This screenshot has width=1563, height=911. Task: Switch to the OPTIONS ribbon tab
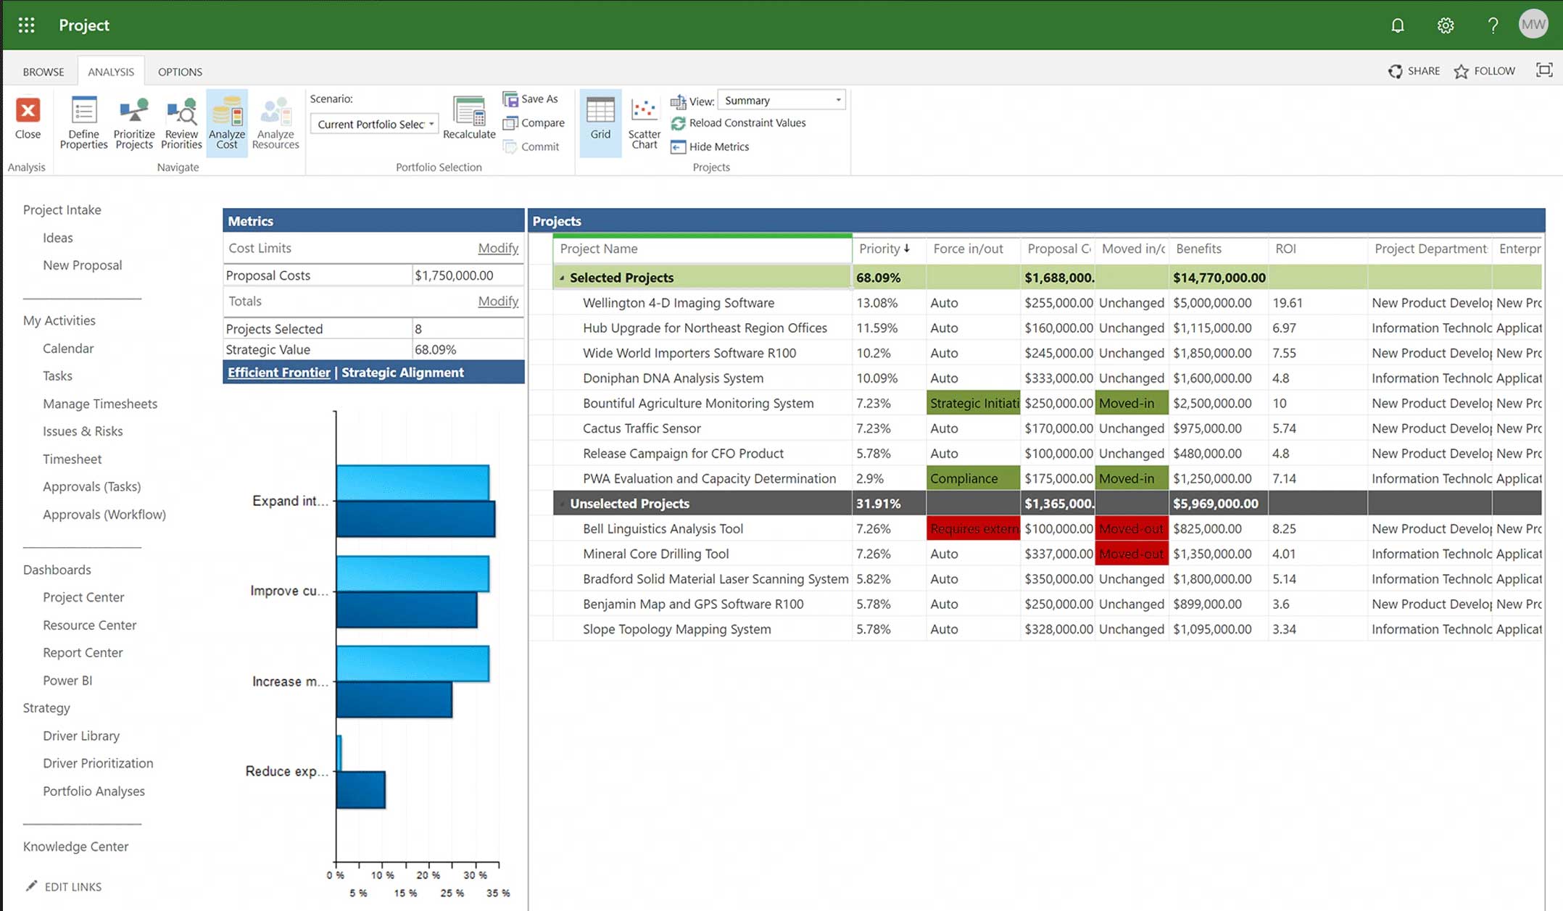180,72
